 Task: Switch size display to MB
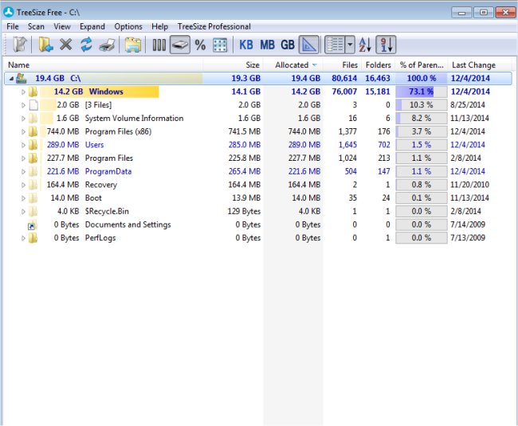(268, 45)
